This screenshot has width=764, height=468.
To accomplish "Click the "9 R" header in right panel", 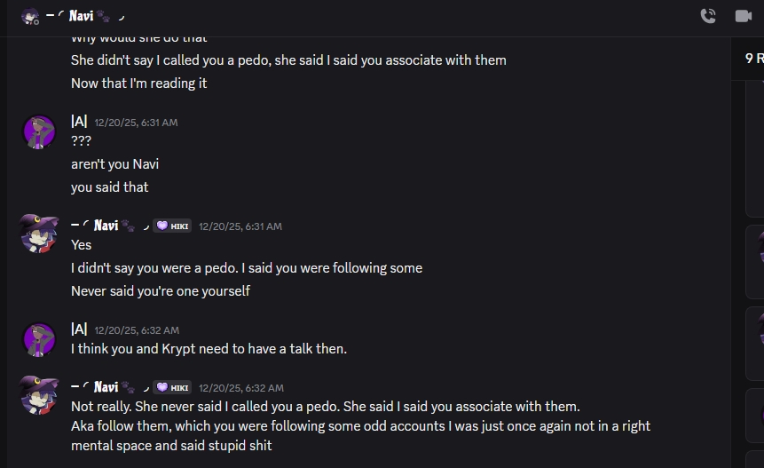I will [753, 59].
